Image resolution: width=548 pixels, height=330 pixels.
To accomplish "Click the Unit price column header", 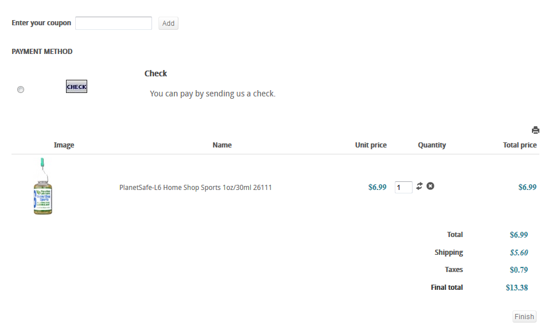I will 371,145.
